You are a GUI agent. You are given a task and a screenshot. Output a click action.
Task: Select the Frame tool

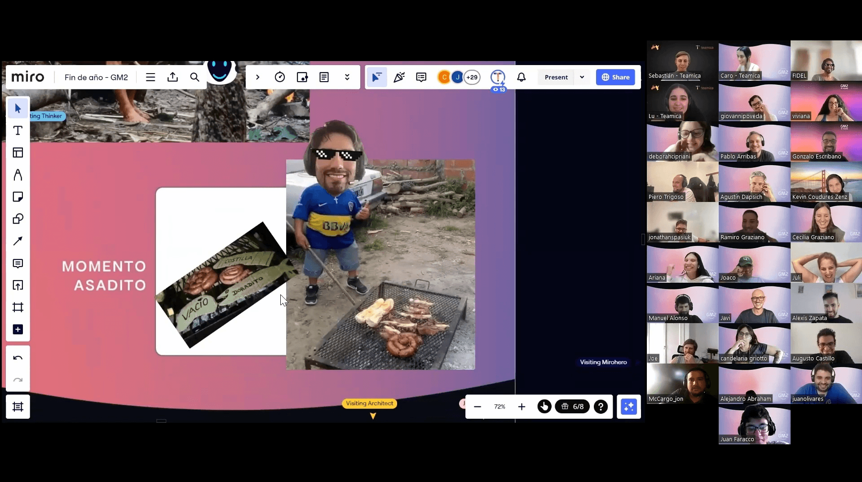coord(18,307)
